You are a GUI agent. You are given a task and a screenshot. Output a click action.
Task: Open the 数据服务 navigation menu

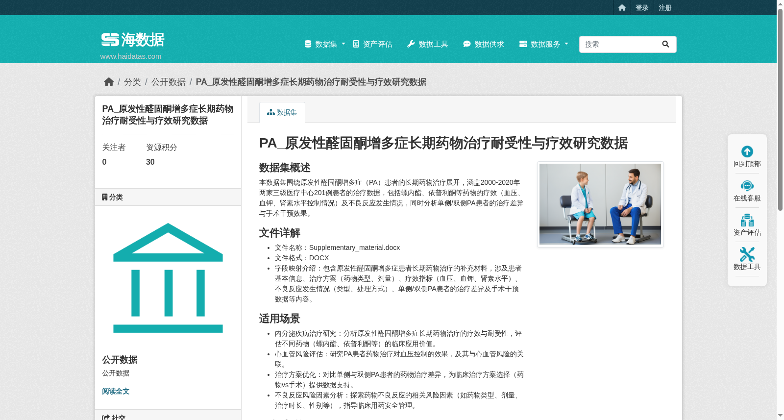point(539,44)
